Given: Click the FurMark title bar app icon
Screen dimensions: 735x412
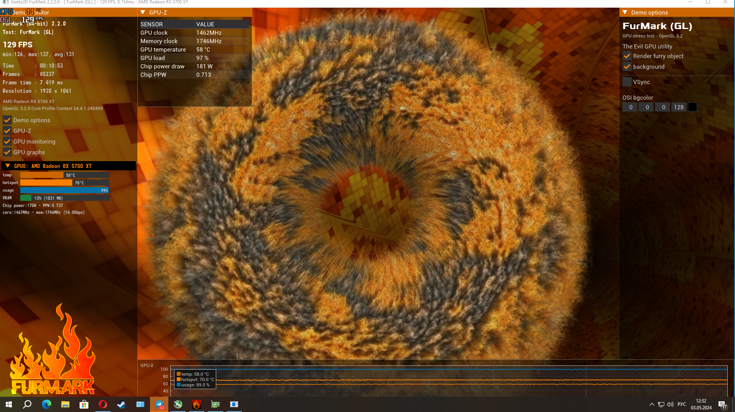Looking at the screenshot, I should 5,2.
